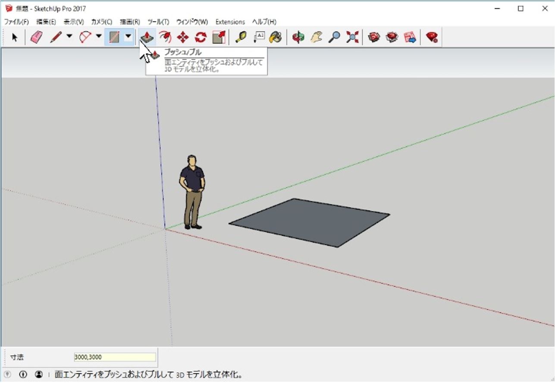Select the Pan hand tool
The width and height of the screenshot is (555, 383).
coord(316,37)
